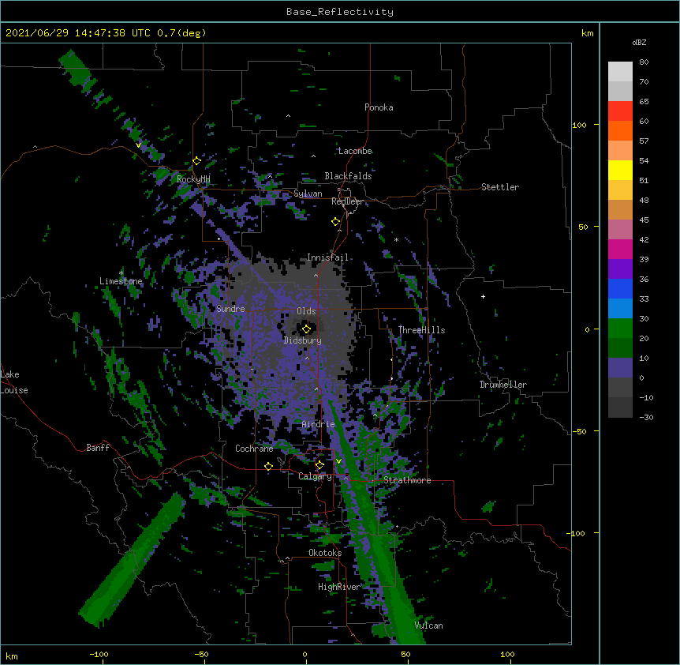680x665 pixels.
Task: Click the blue 36 dBZ legend swatch
Action: 620,288
